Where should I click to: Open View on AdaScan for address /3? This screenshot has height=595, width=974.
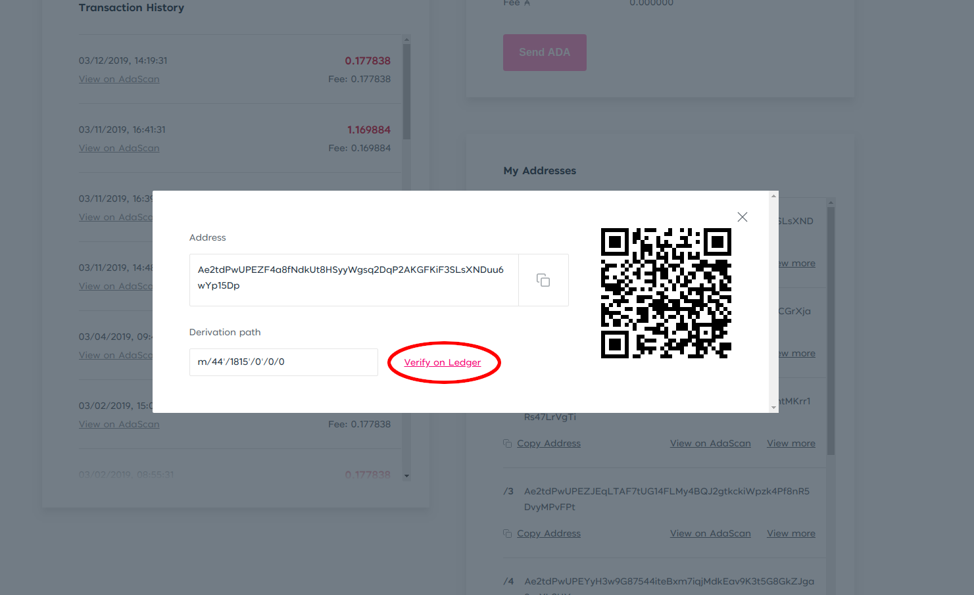710,533
